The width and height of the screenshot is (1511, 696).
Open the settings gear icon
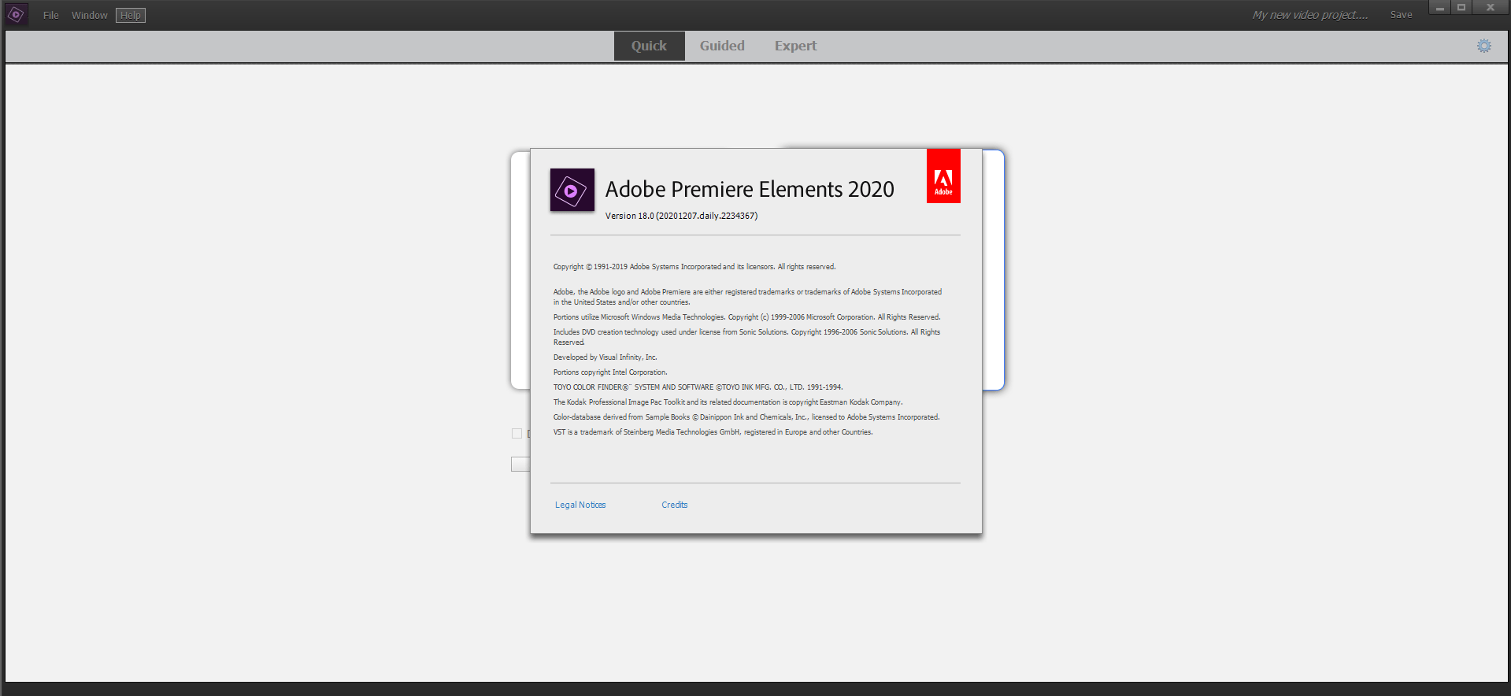1483,46
